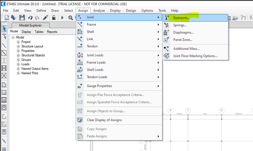Select the pointer Select Object tool

coord(4,29)
